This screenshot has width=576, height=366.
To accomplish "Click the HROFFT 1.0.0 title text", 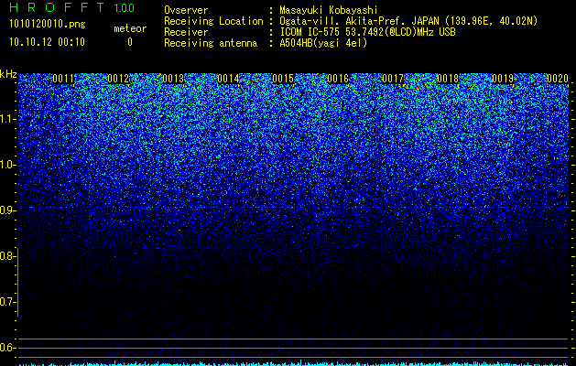I will point(72,7).
